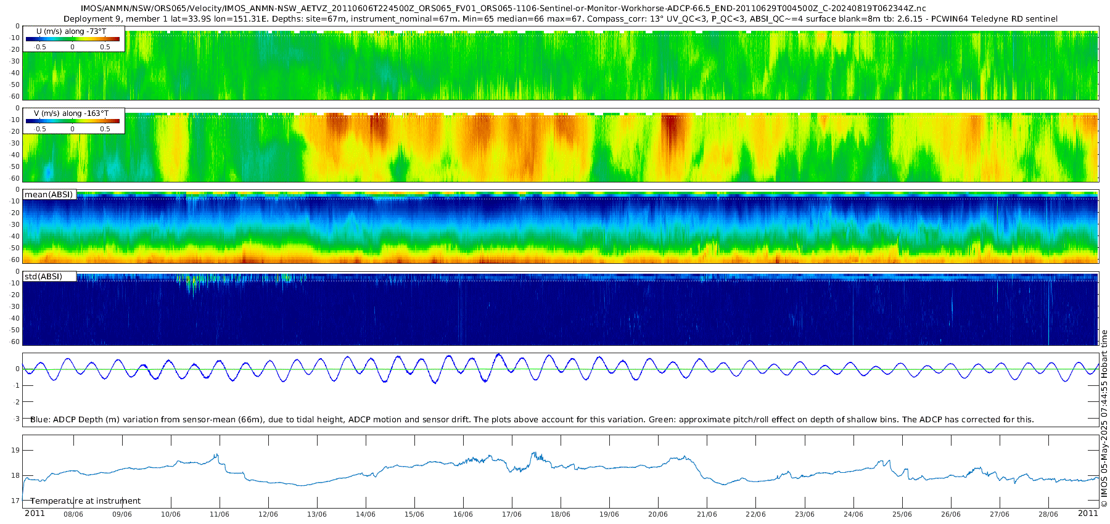Click the -2 tick on the depth variation axis
The image size is (1110, 524).
click(x=16, y=402)
